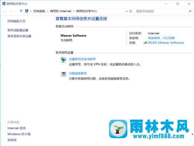Click the new connection setup icon
194x146 pixels.
coord(63,60)
